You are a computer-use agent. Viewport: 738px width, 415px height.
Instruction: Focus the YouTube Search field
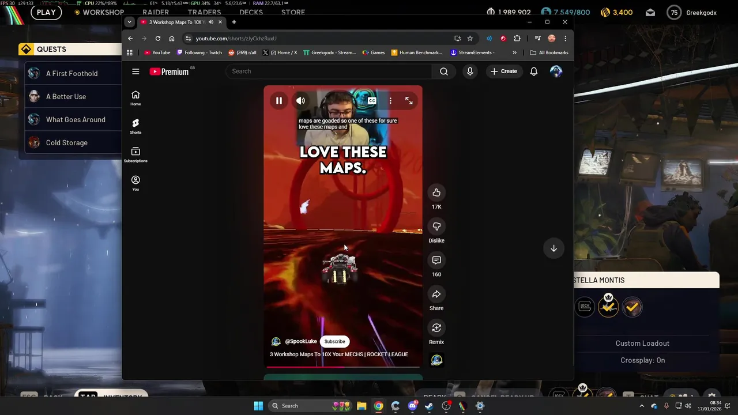[x=329, y=71]
